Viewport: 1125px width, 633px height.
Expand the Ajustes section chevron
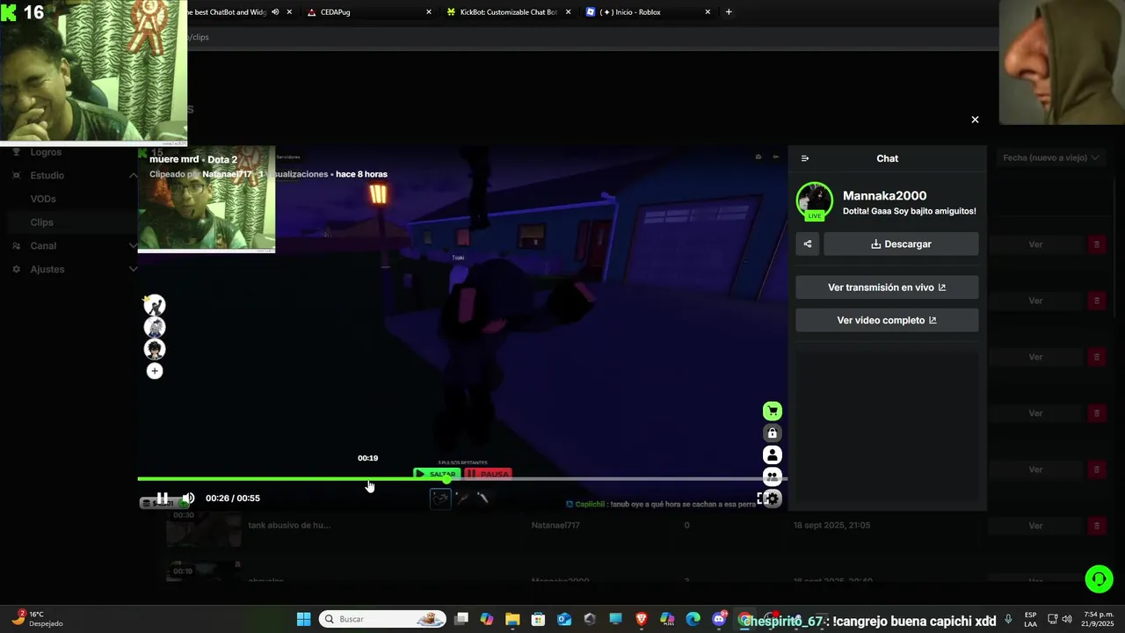coord(133,269)
